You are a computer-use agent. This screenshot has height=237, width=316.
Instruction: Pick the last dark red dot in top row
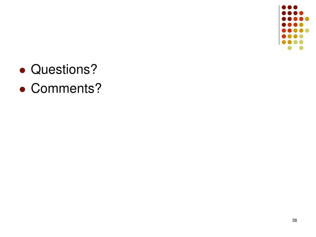[295, 7]
